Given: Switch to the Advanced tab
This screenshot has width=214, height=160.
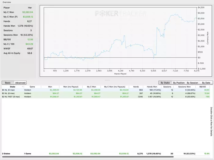Looking at the screenshot, I should tap(20, 83).
